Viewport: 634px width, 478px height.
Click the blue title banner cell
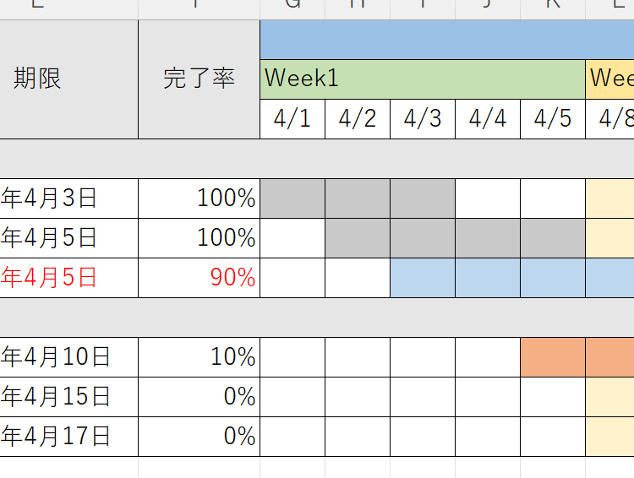click(446, 40)
